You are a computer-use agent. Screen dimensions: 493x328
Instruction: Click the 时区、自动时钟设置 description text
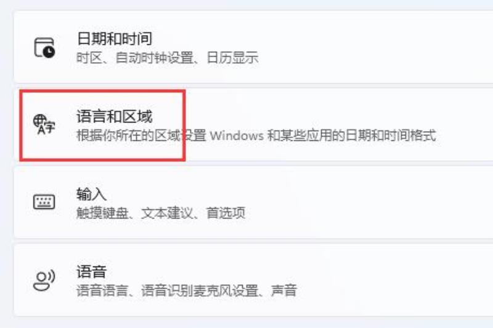[134, 58]
